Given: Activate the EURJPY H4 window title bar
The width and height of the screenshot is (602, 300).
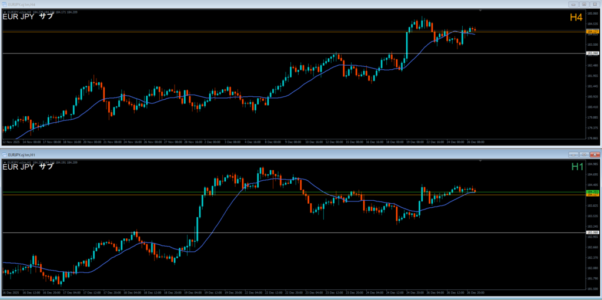Looking at the screenshot, I should 235,4.
